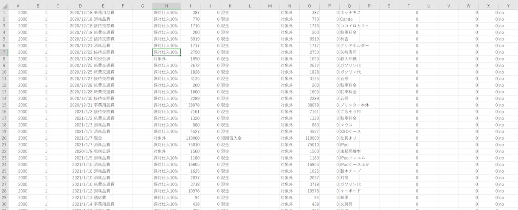The height and width of the screenshot is (210, 518).
Task: Select row header 15
Action: tap(4, 105)
